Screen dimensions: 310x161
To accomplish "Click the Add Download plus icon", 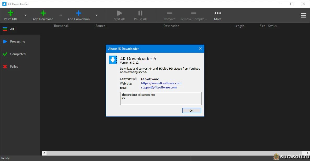I will click(43, 13).
